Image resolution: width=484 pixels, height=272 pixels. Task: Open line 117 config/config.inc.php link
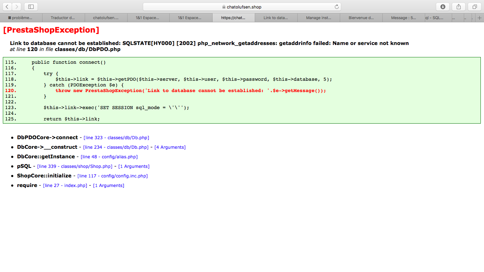113,176
